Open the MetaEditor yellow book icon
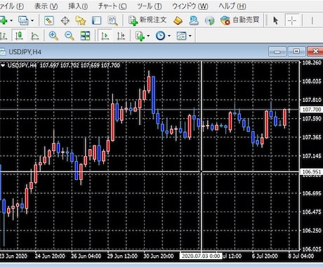The height and width of the screenshot is (267, 323). click(x=178, y=20)
